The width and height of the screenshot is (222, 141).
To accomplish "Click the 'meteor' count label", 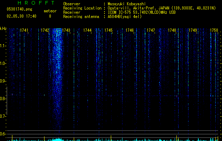I will tap(50, 11).
